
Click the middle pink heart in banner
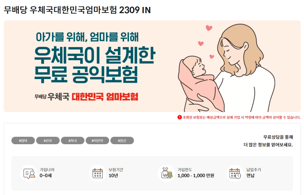tap(200, 43)
